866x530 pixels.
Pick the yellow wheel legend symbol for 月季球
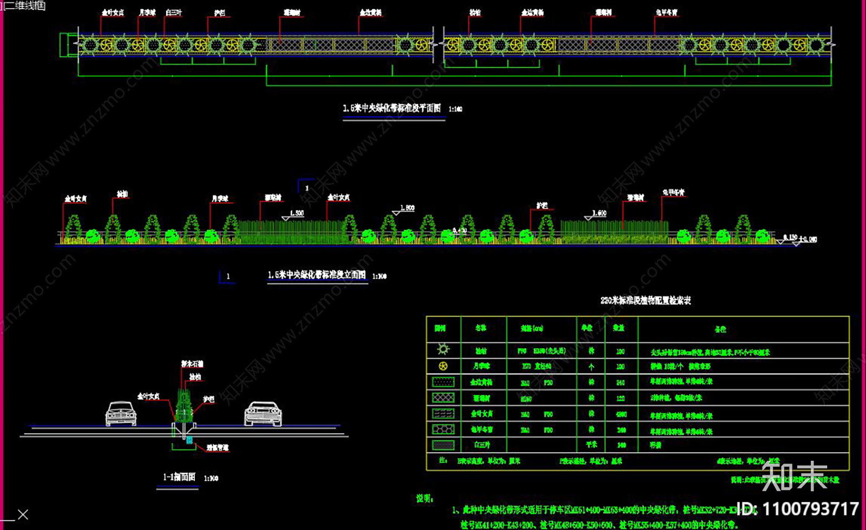click(443, 366)
